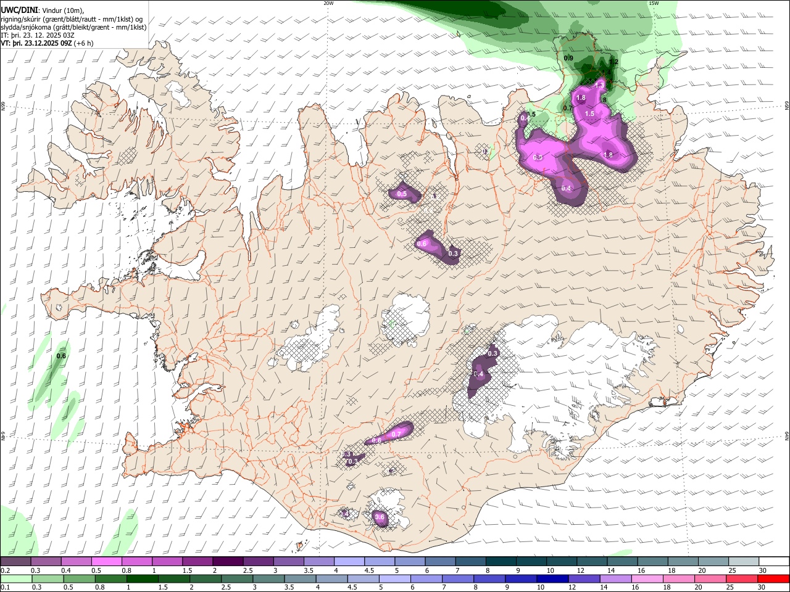Image resolution: width=790 pixels, height=592 pixels.
Task: Select the light grey 25 swatch in upper legend row
Action: (744, 561)
